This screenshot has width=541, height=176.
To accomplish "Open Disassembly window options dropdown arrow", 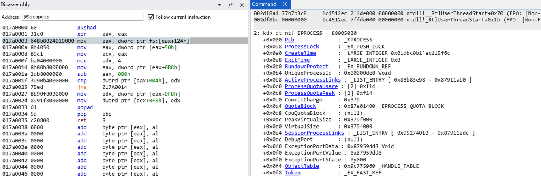I will (220, 5).
